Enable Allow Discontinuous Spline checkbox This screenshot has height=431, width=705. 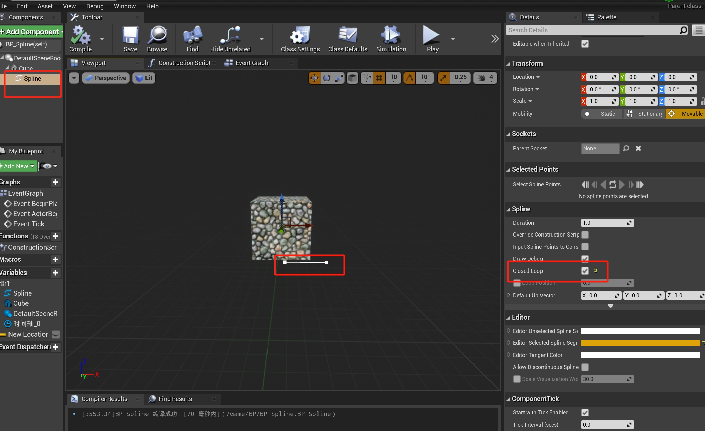pos(585,367)
